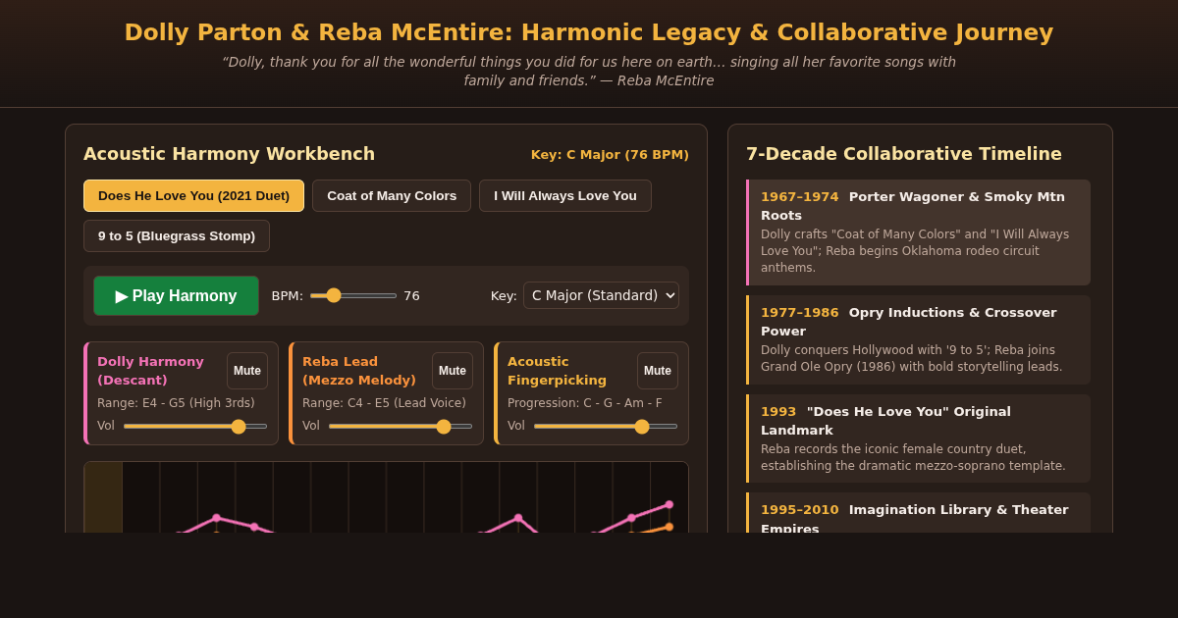1178x618 pixels.
Task: Click the 7-Decade Collaborative Timeline heading
Action: 904,154
